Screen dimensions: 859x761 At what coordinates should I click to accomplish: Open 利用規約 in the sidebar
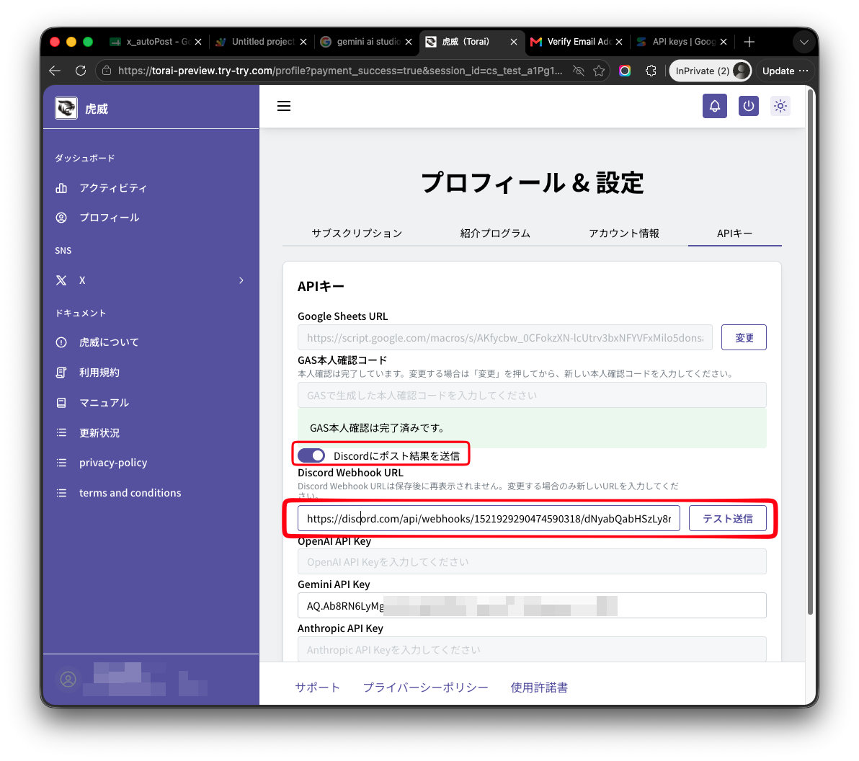99,373
